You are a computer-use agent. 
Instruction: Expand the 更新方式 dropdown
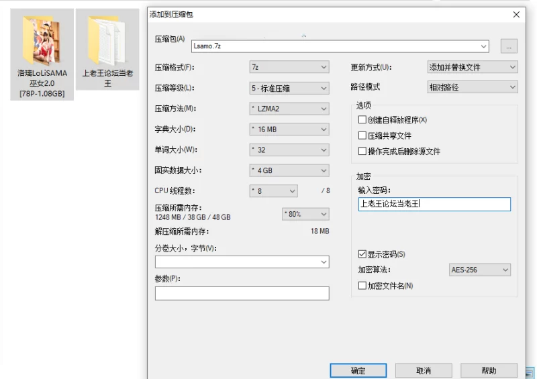[x=473, y=67]
